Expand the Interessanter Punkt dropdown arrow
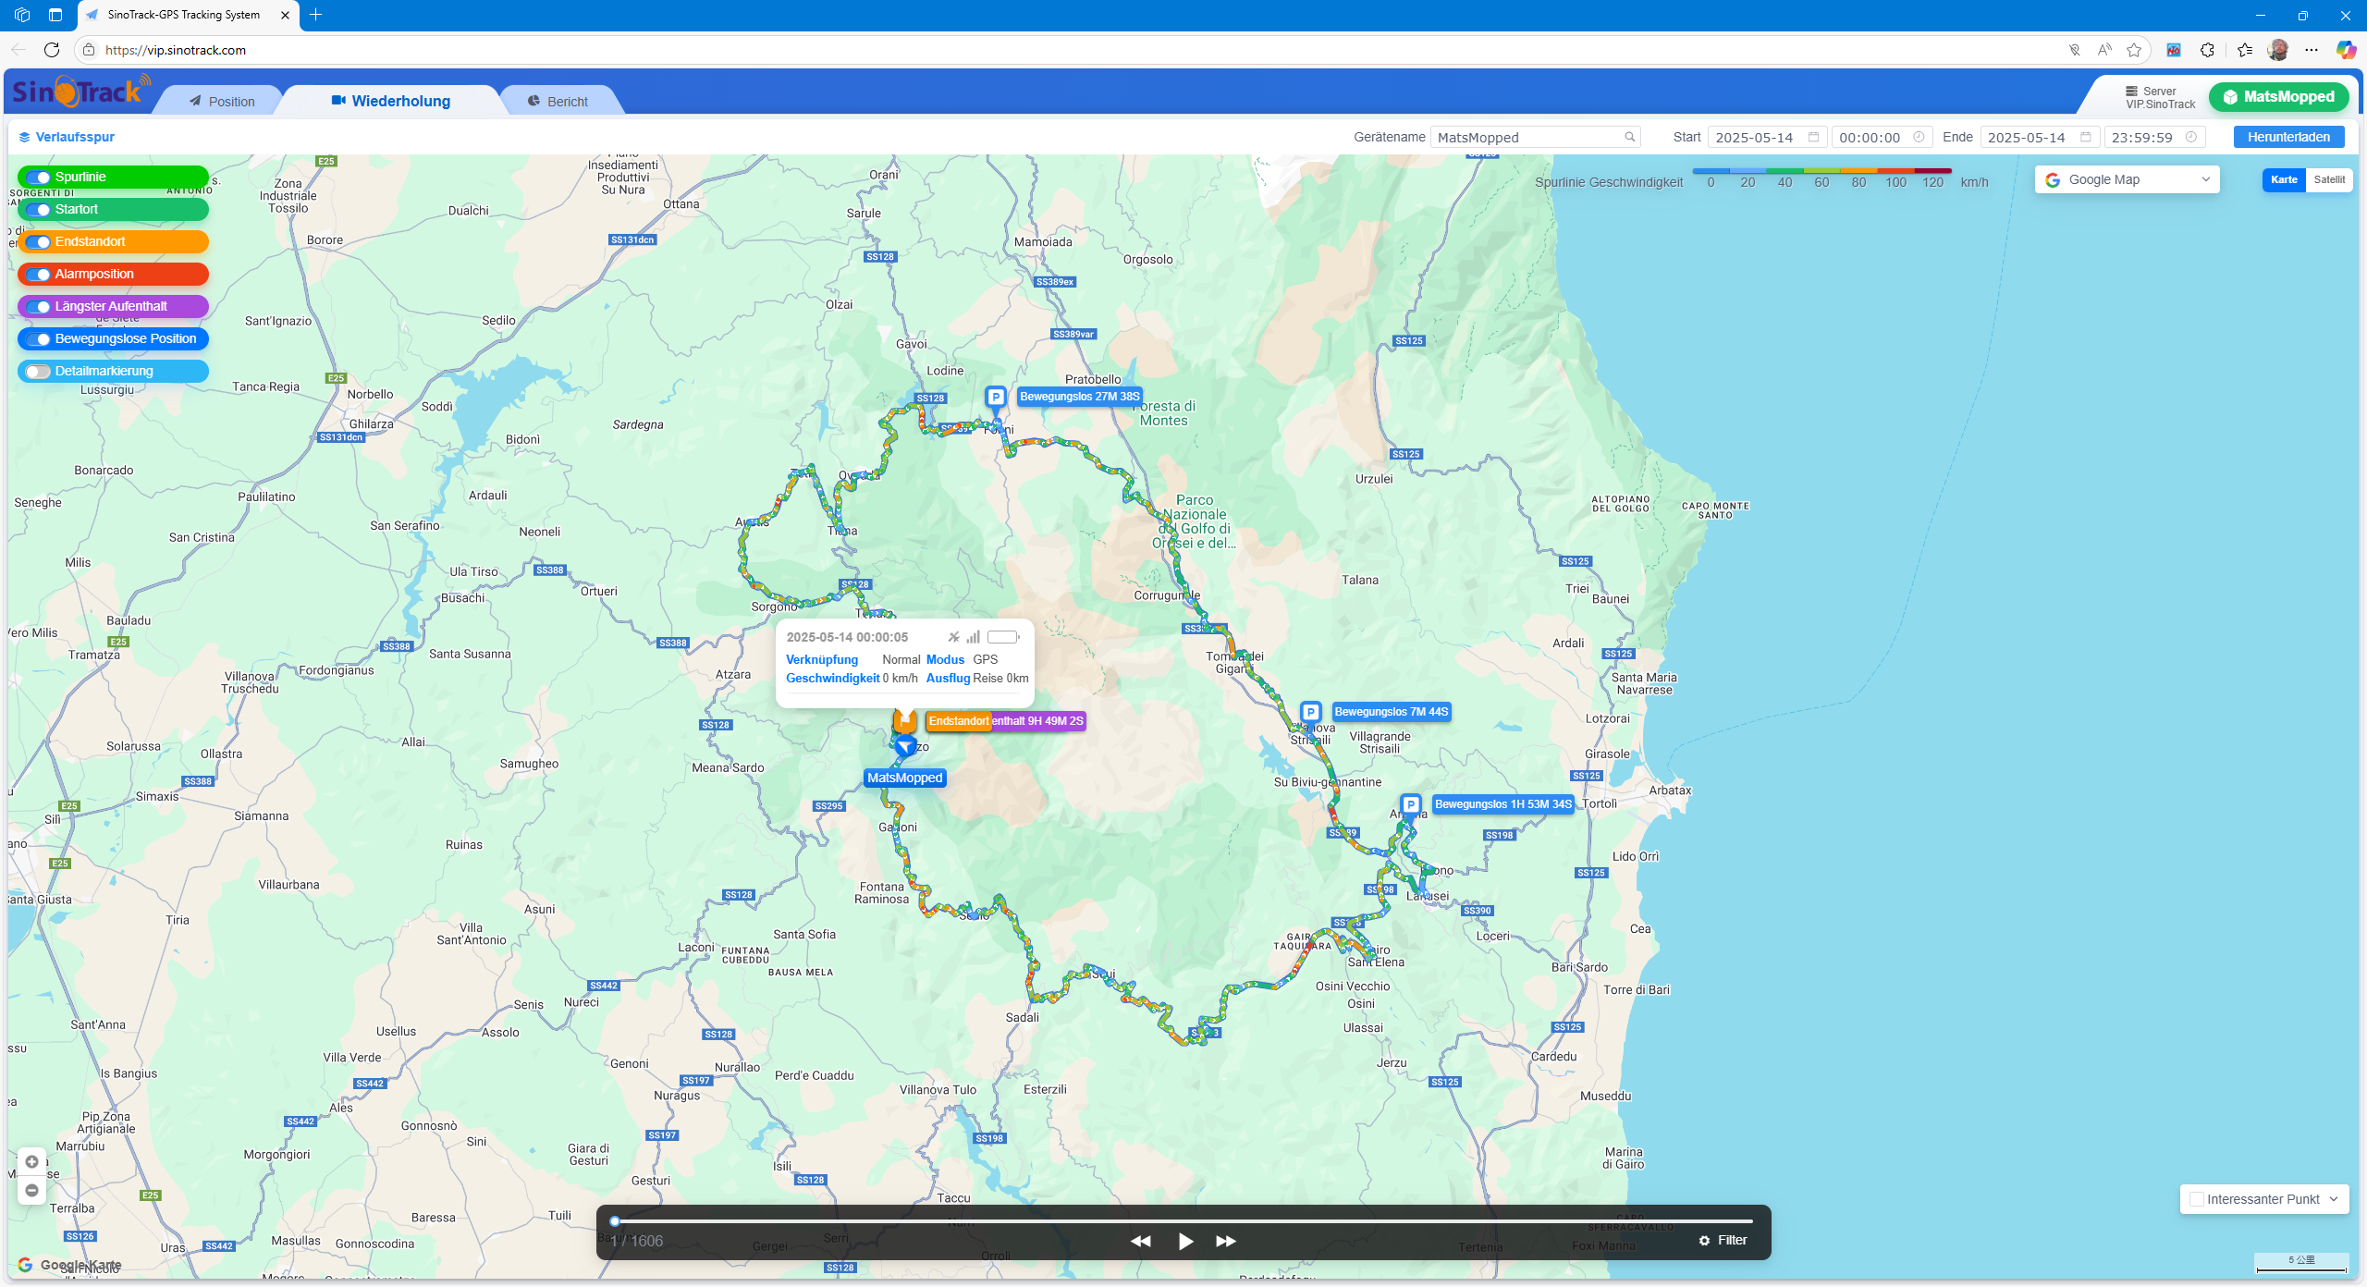Viewport: 2367px width, 1287px height. pos(2334,1199)
